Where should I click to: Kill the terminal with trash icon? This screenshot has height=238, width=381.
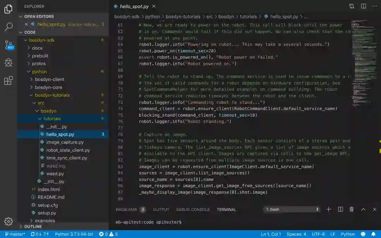352,209
